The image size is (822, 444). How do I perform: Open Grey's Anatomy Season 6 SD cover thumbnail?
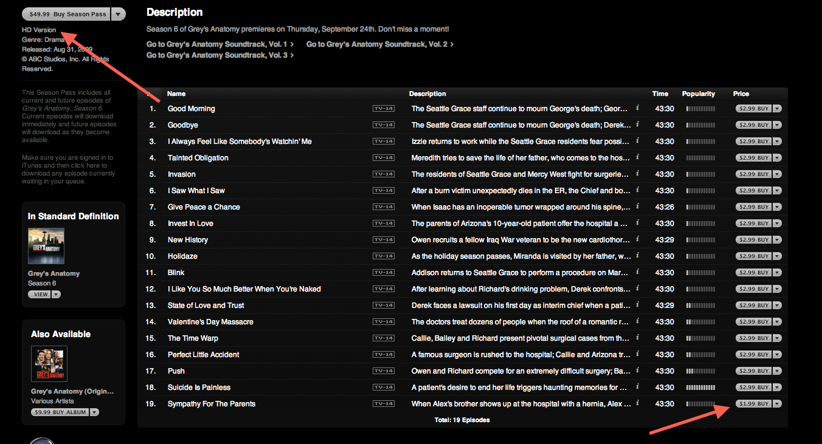[x=46, y=246]
